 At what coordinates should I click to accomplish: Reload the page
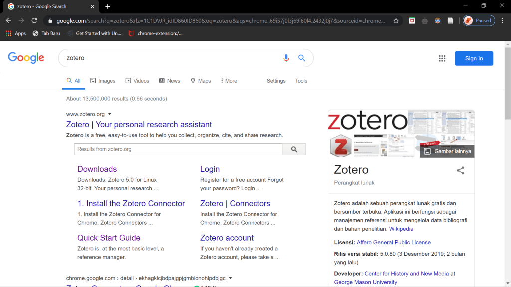(x=34, y=21)
